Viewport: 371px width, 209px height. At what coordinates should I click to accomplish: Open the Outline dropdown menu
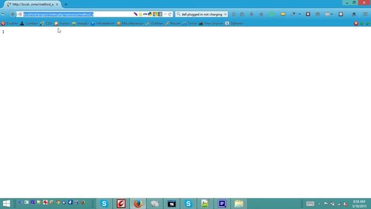[x=155, y=23]
